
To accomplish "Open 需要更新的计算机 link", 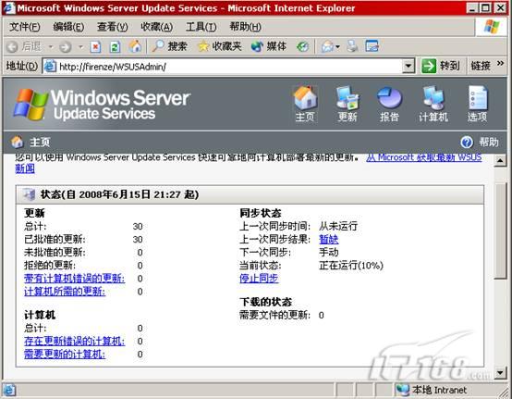I will click(x=65, y=355).
